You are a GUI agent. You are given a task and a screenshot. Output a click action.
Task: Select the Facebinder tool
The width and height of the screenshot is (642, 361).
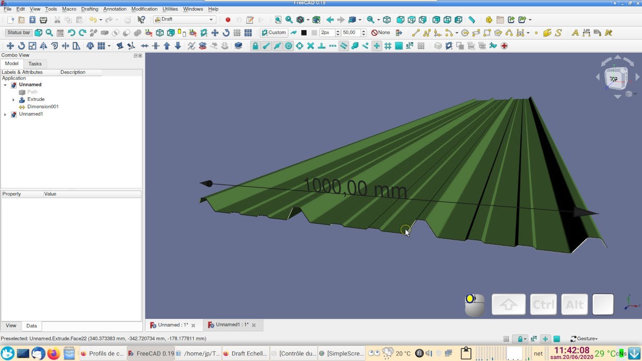point(547,33)
